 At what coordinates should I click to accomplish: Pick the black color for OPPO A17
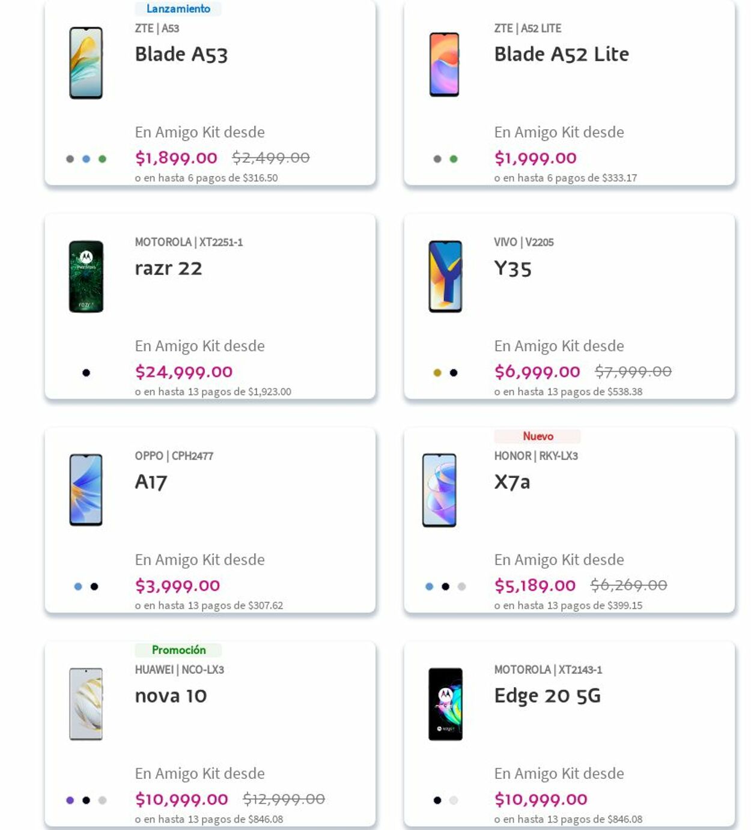(x=94, y=587)
